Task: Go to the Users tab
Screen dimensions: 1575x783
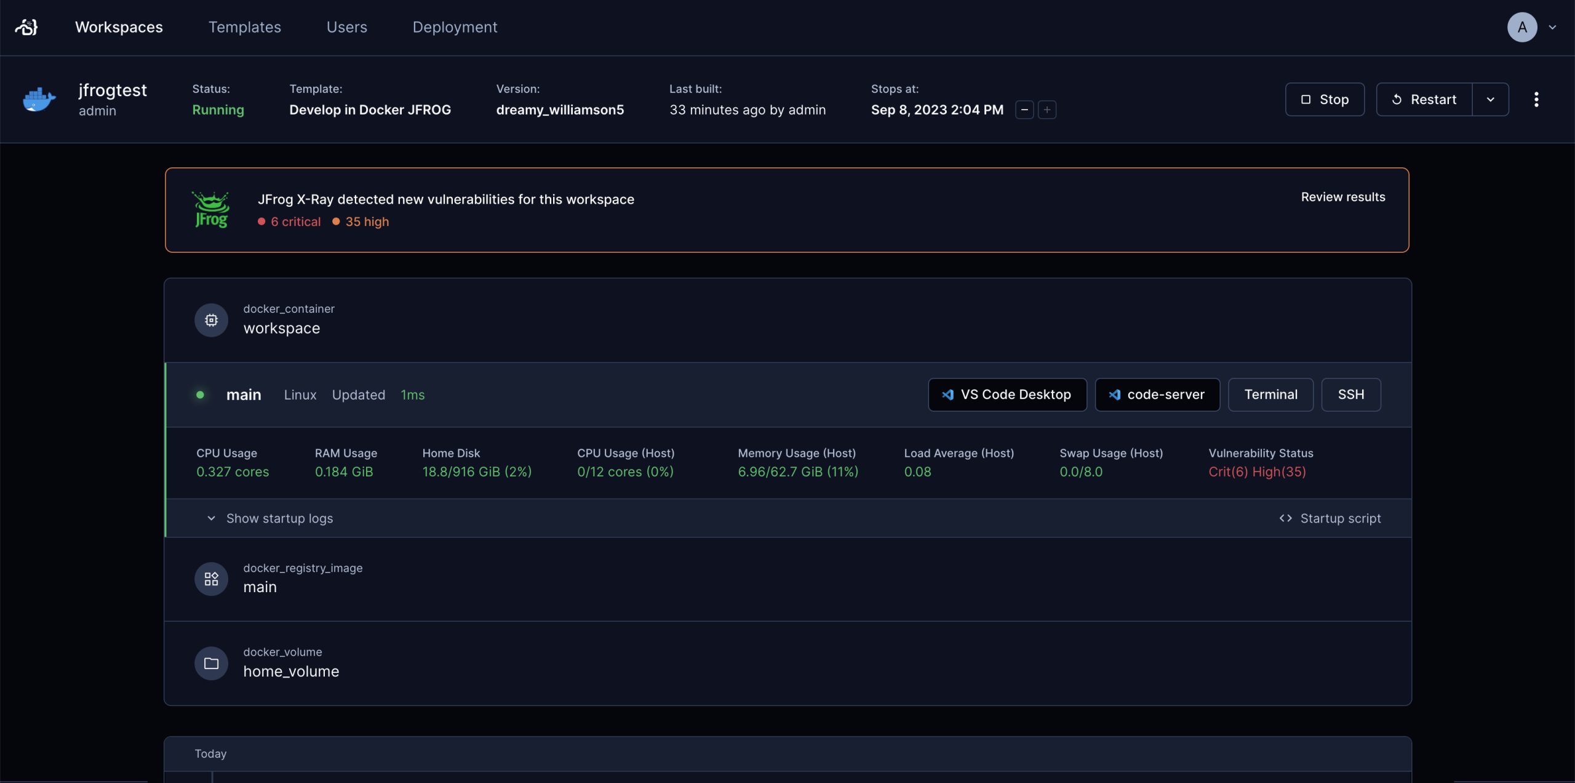Action: tap(346, 27)
